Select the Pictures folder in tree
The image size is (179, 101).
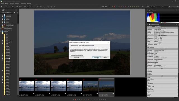[8, 19]
